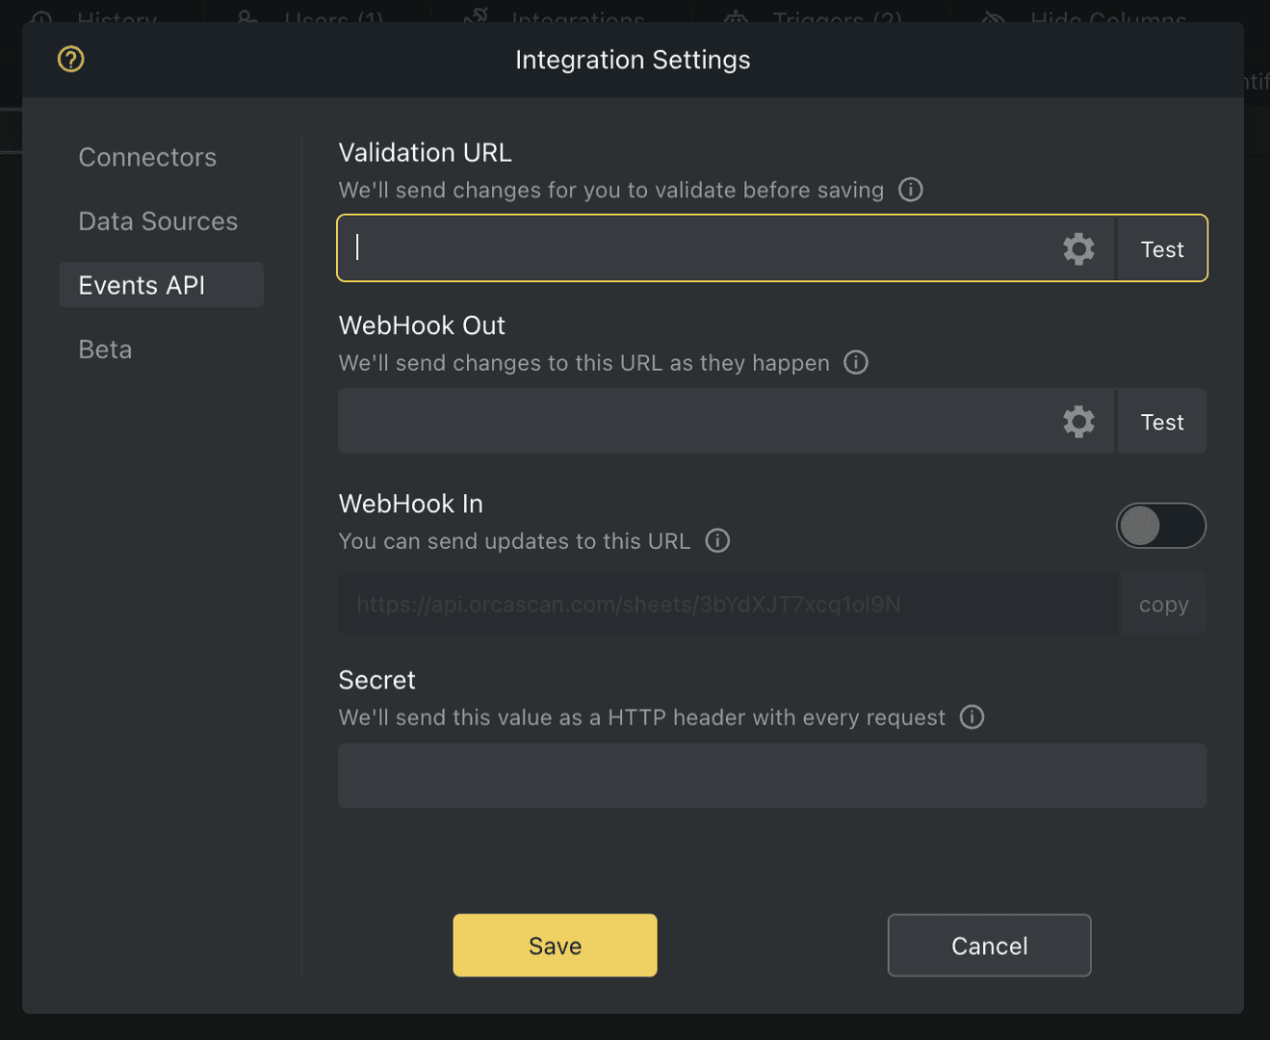View the WebHook Out info tooltip icon
Screen dimensions: 1270x1040
click(x=856, y=362)
